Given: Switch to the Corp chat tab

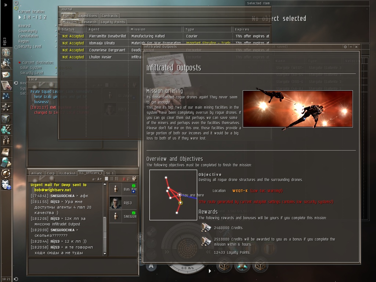Looking at the screenshot, I should 51,173.
